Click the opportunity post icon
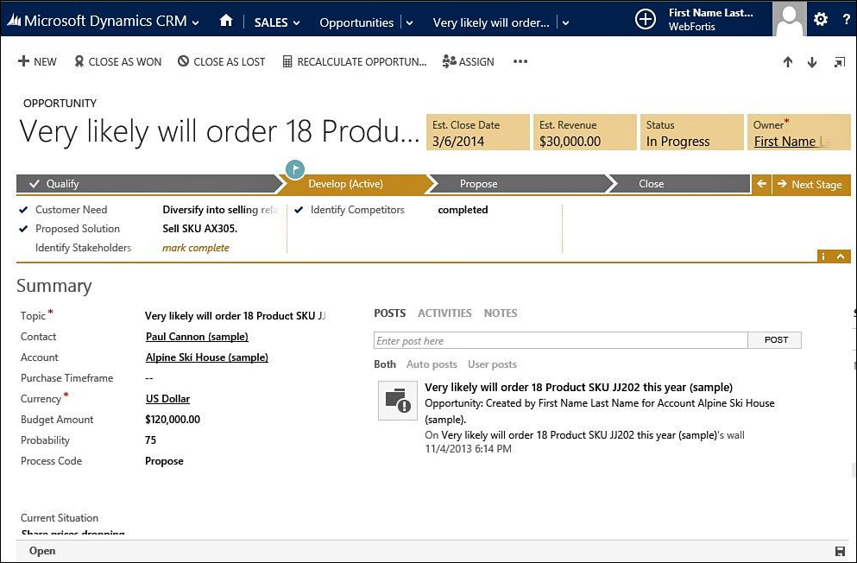This screenshot has height=563, width=857. (x=398, y=401)
